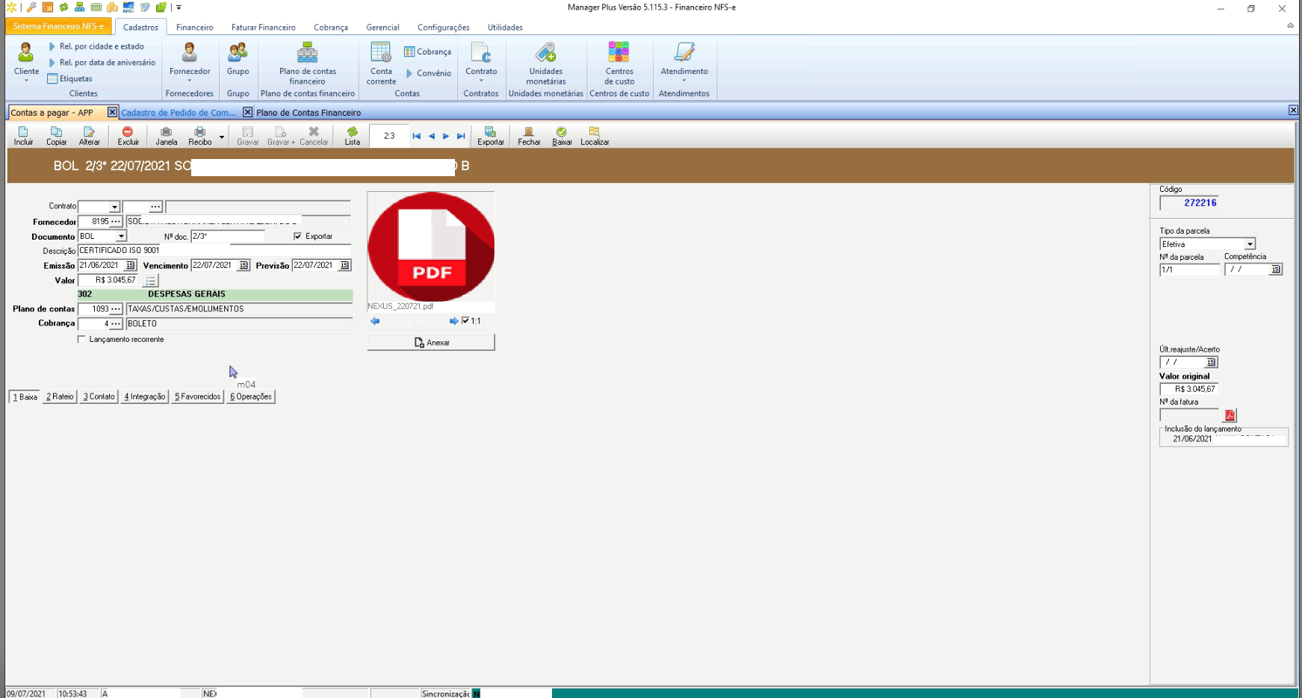The width and height of the screenshot is (1302, 698).
Task: Enable Lançamento recorrente checkbox
Action: tap(81, 340)
